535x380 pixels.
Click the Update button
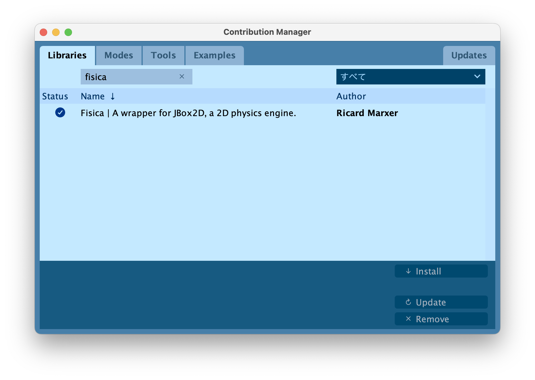(441, 302)
